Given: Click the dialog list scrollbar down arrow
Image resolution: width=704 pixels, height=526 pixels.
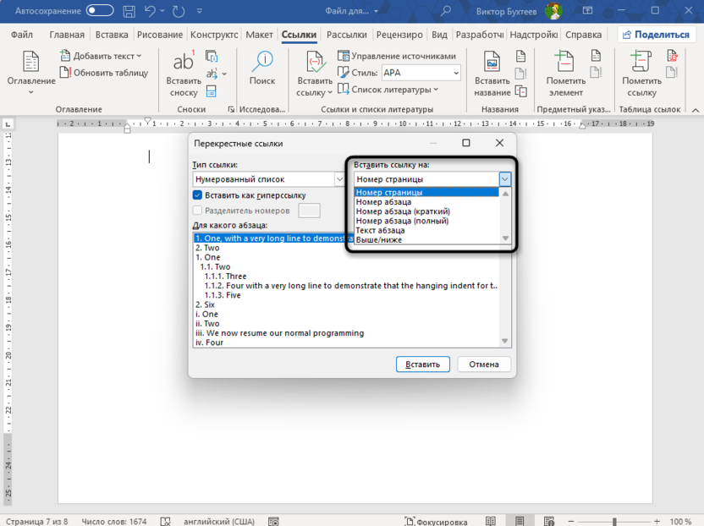Looking at the screenshot, I should tap(504, 341).
